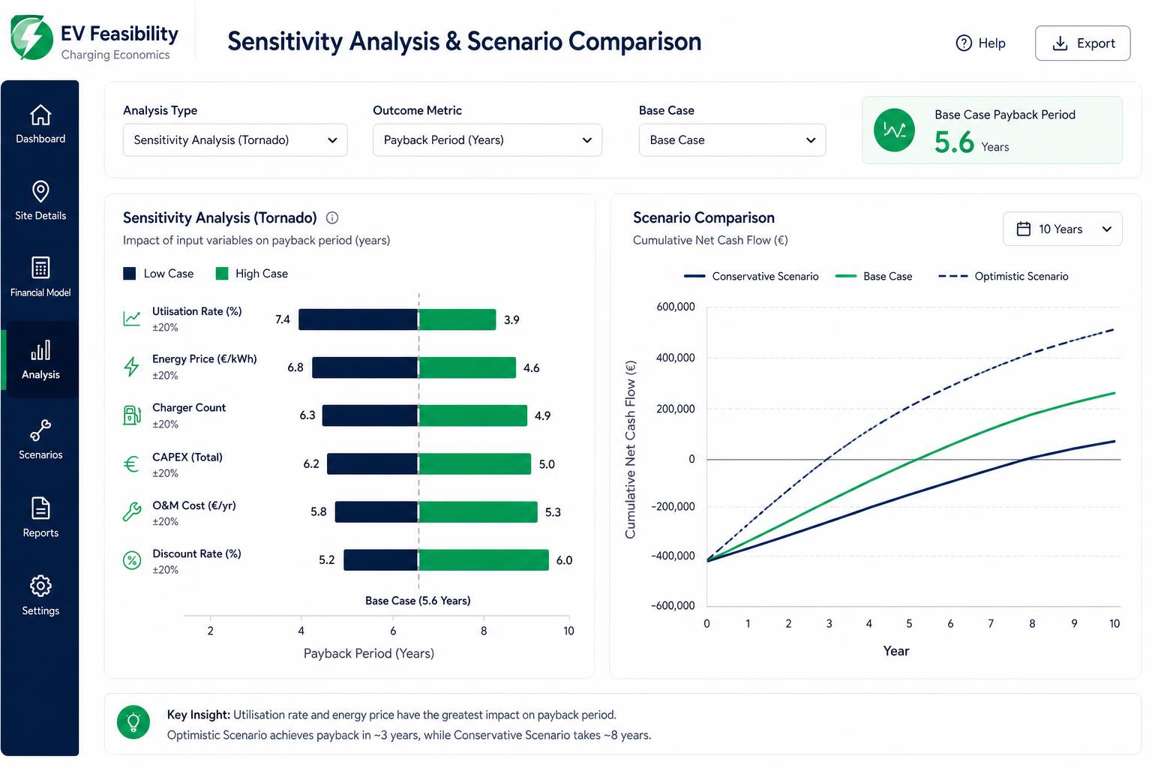Toggle Optimistic Scenario legend line
The width and height of the screenshot is (1152, 768).
coord(1003,276)
